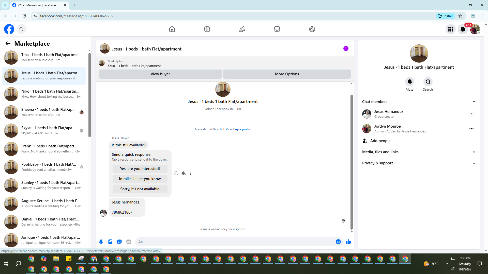This screenshot has height=274, width=488.
Task: Open options for Jesus Hernandez member
Action: [471, 114]
